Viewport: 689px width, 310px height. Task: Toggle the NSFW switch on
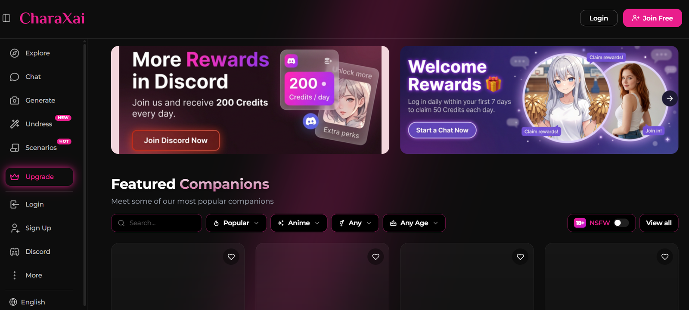coord(621,223)
